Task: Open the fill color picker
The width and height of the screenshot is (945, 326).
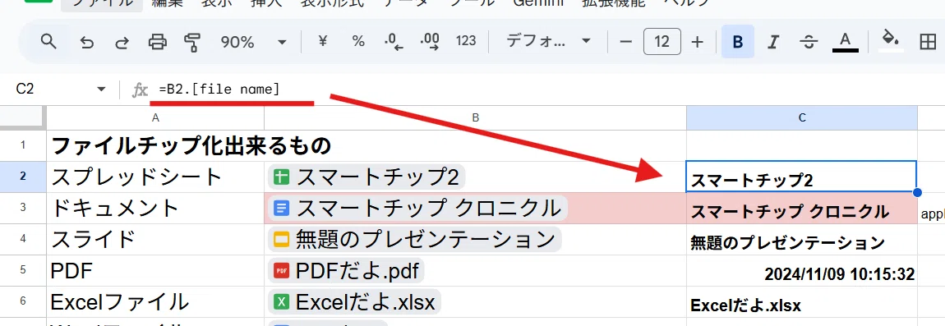Action: (x=891, y=40)
